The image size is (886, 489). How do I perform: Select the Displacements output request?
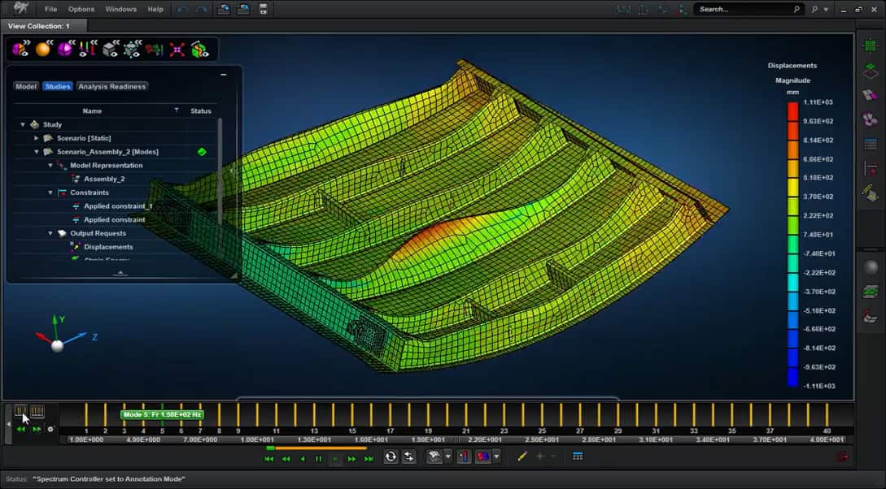(108, 247)
